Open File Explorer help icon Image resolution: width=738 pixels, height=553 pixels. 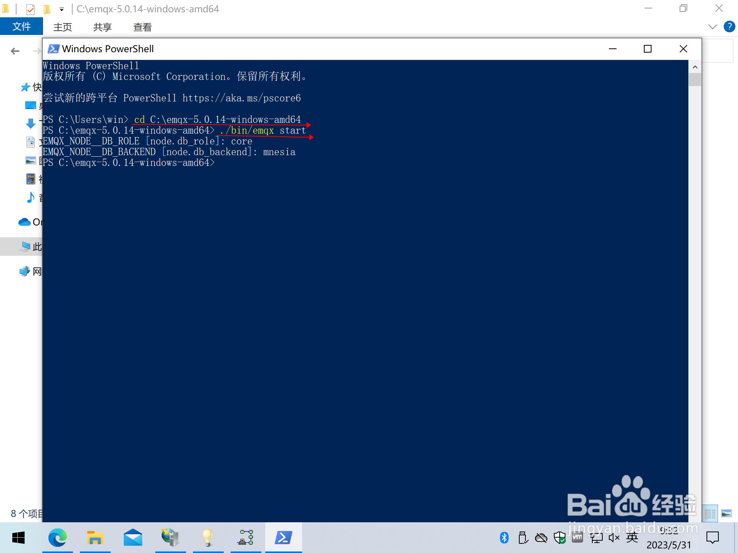729,26
